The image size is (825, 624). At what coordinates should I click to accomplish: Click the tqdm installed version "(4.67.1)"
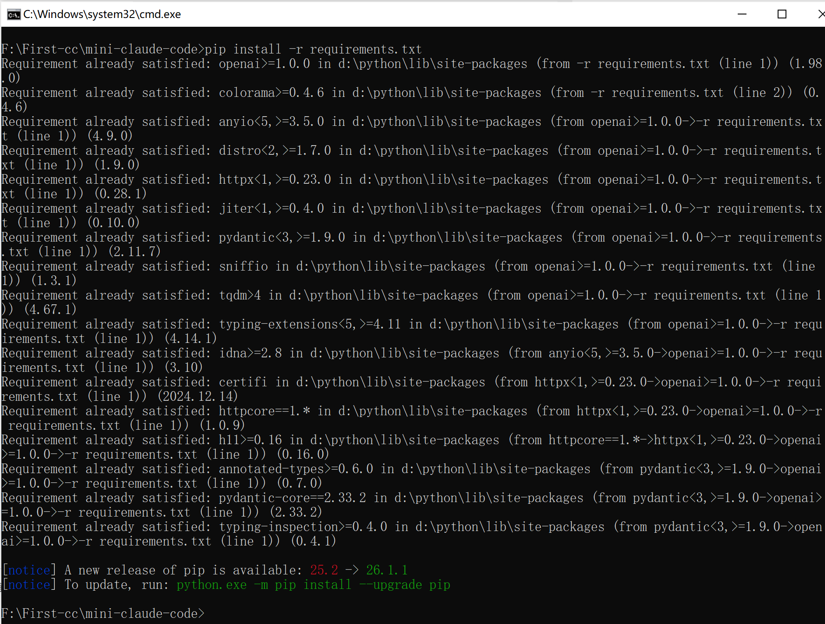[x=50, y=310]
